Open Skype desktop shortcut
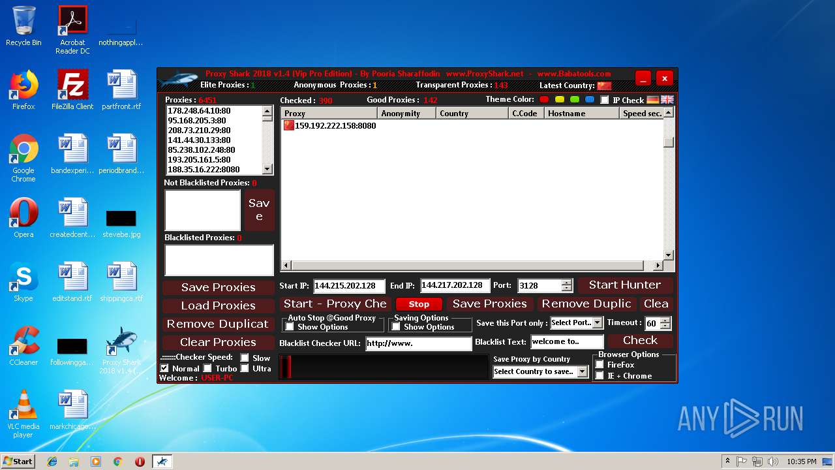This screenshot has height=470, width=835. [23, 283]
